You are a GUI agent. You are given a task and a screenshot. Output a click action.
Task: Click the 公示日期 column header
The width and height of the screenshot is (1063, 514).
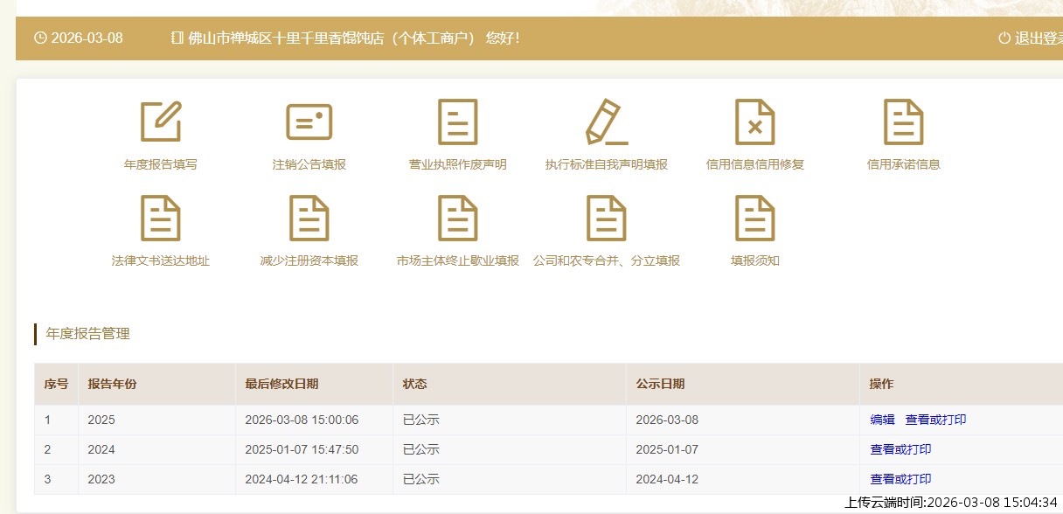coord(660,384)
